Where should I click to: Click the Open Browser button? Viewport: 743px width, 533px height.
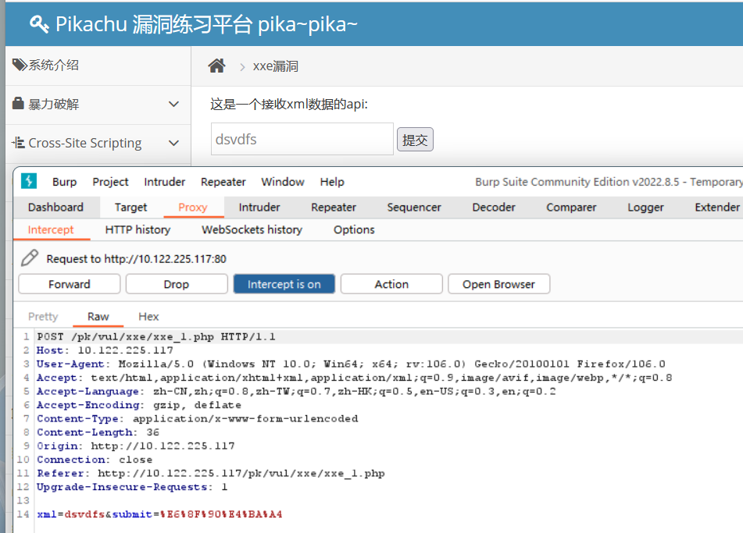(498, 284)
